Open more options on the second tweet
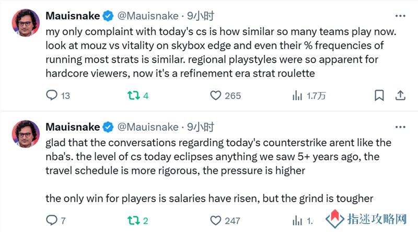This screenshot has height=232, width=418. tap(400, 127)
